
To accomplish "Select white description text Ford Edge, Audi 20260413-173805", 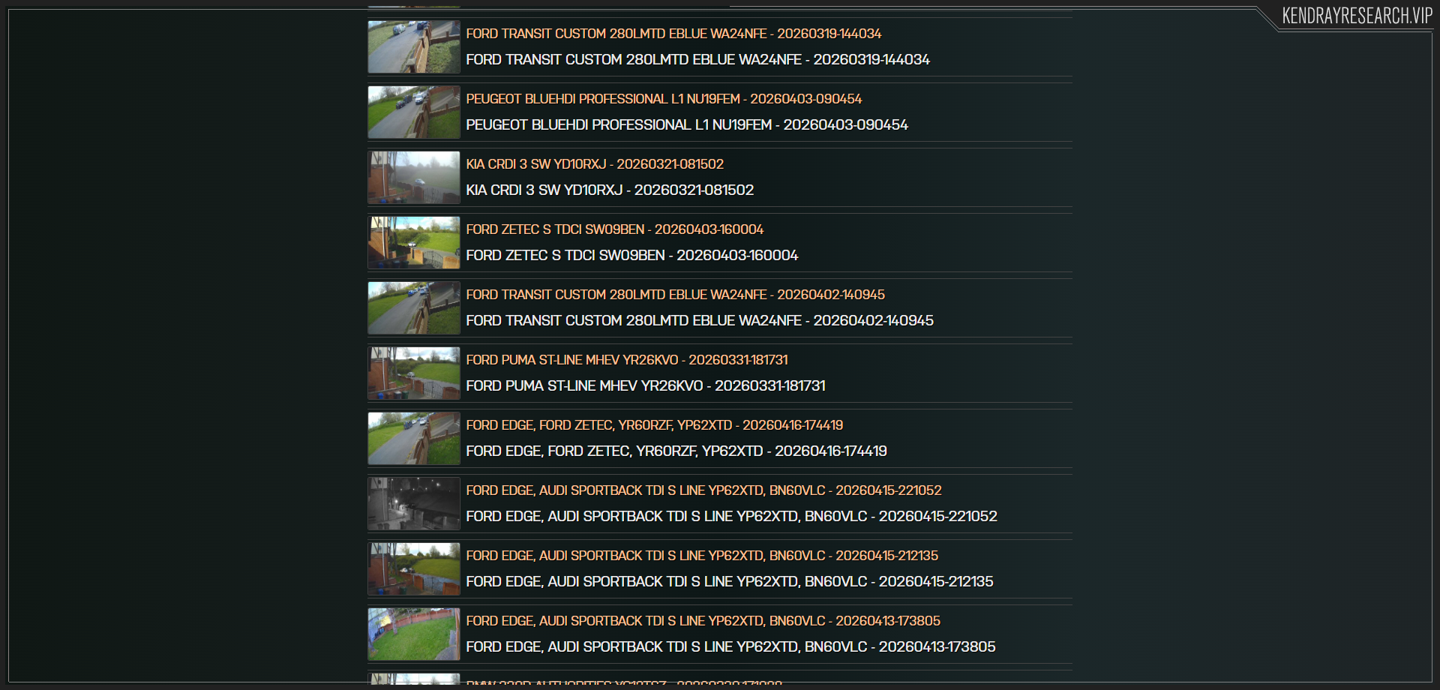I will click(730, 646).
